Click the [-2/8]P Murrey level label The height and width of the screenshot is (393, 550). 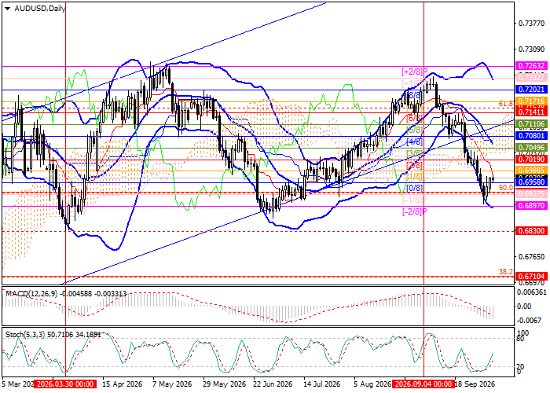point(414,211)
